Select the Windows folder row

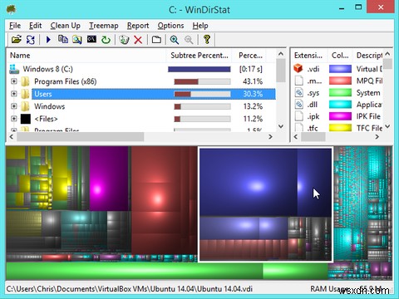pos(141,106)
